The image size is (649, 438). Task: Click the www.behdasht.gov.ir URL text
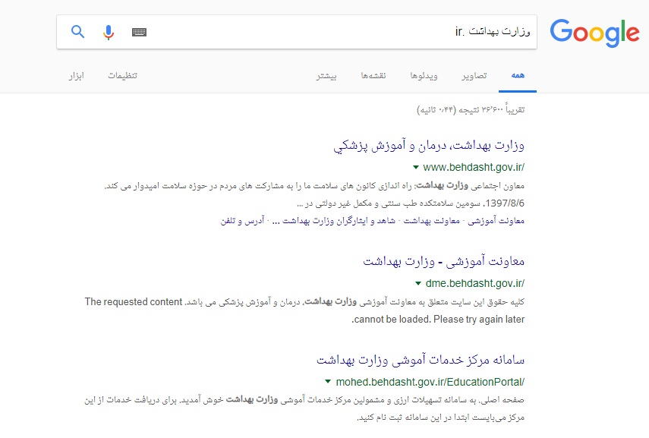pyautogui.click(x=474, y=167)
